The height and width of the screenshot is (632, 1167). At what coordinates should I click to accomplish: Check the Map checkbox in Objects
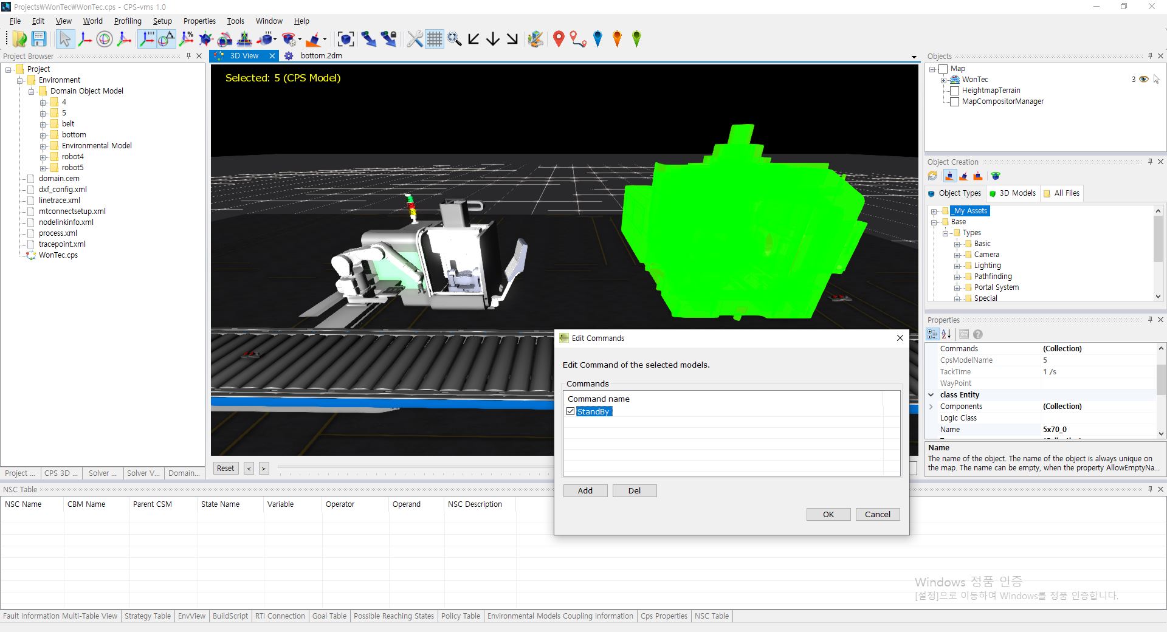943,69
